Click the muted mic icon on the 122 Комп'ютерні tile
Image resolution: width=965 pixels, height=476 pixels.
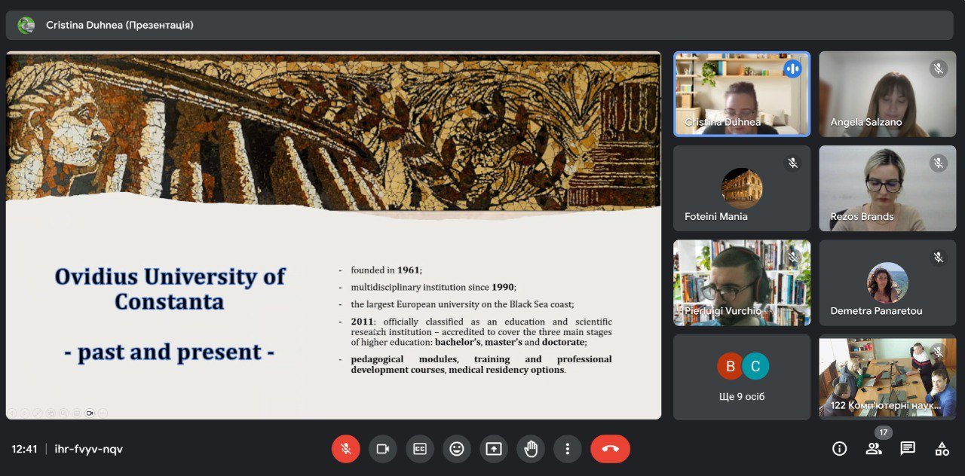(x=938, y=352)
